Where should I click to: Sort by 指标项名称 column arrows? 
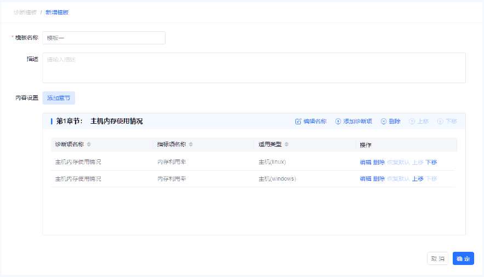pyautogui.click(x=191, y=145)
